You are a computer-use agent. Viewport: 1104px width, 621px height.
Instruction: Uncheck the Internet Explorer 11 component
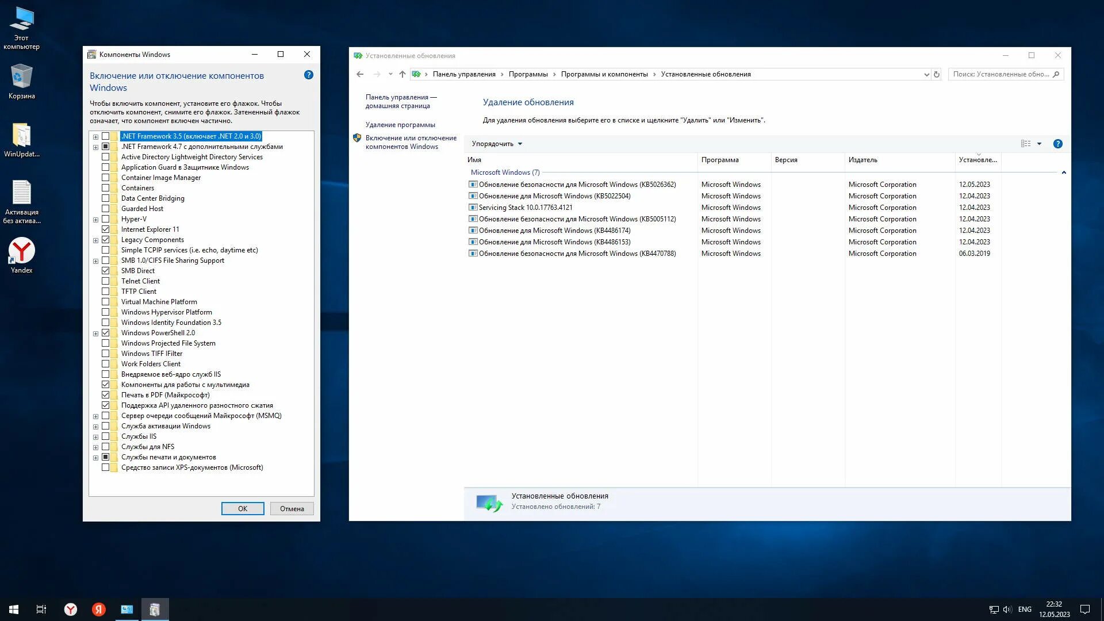pyautogui.click(x=106, y=229)
